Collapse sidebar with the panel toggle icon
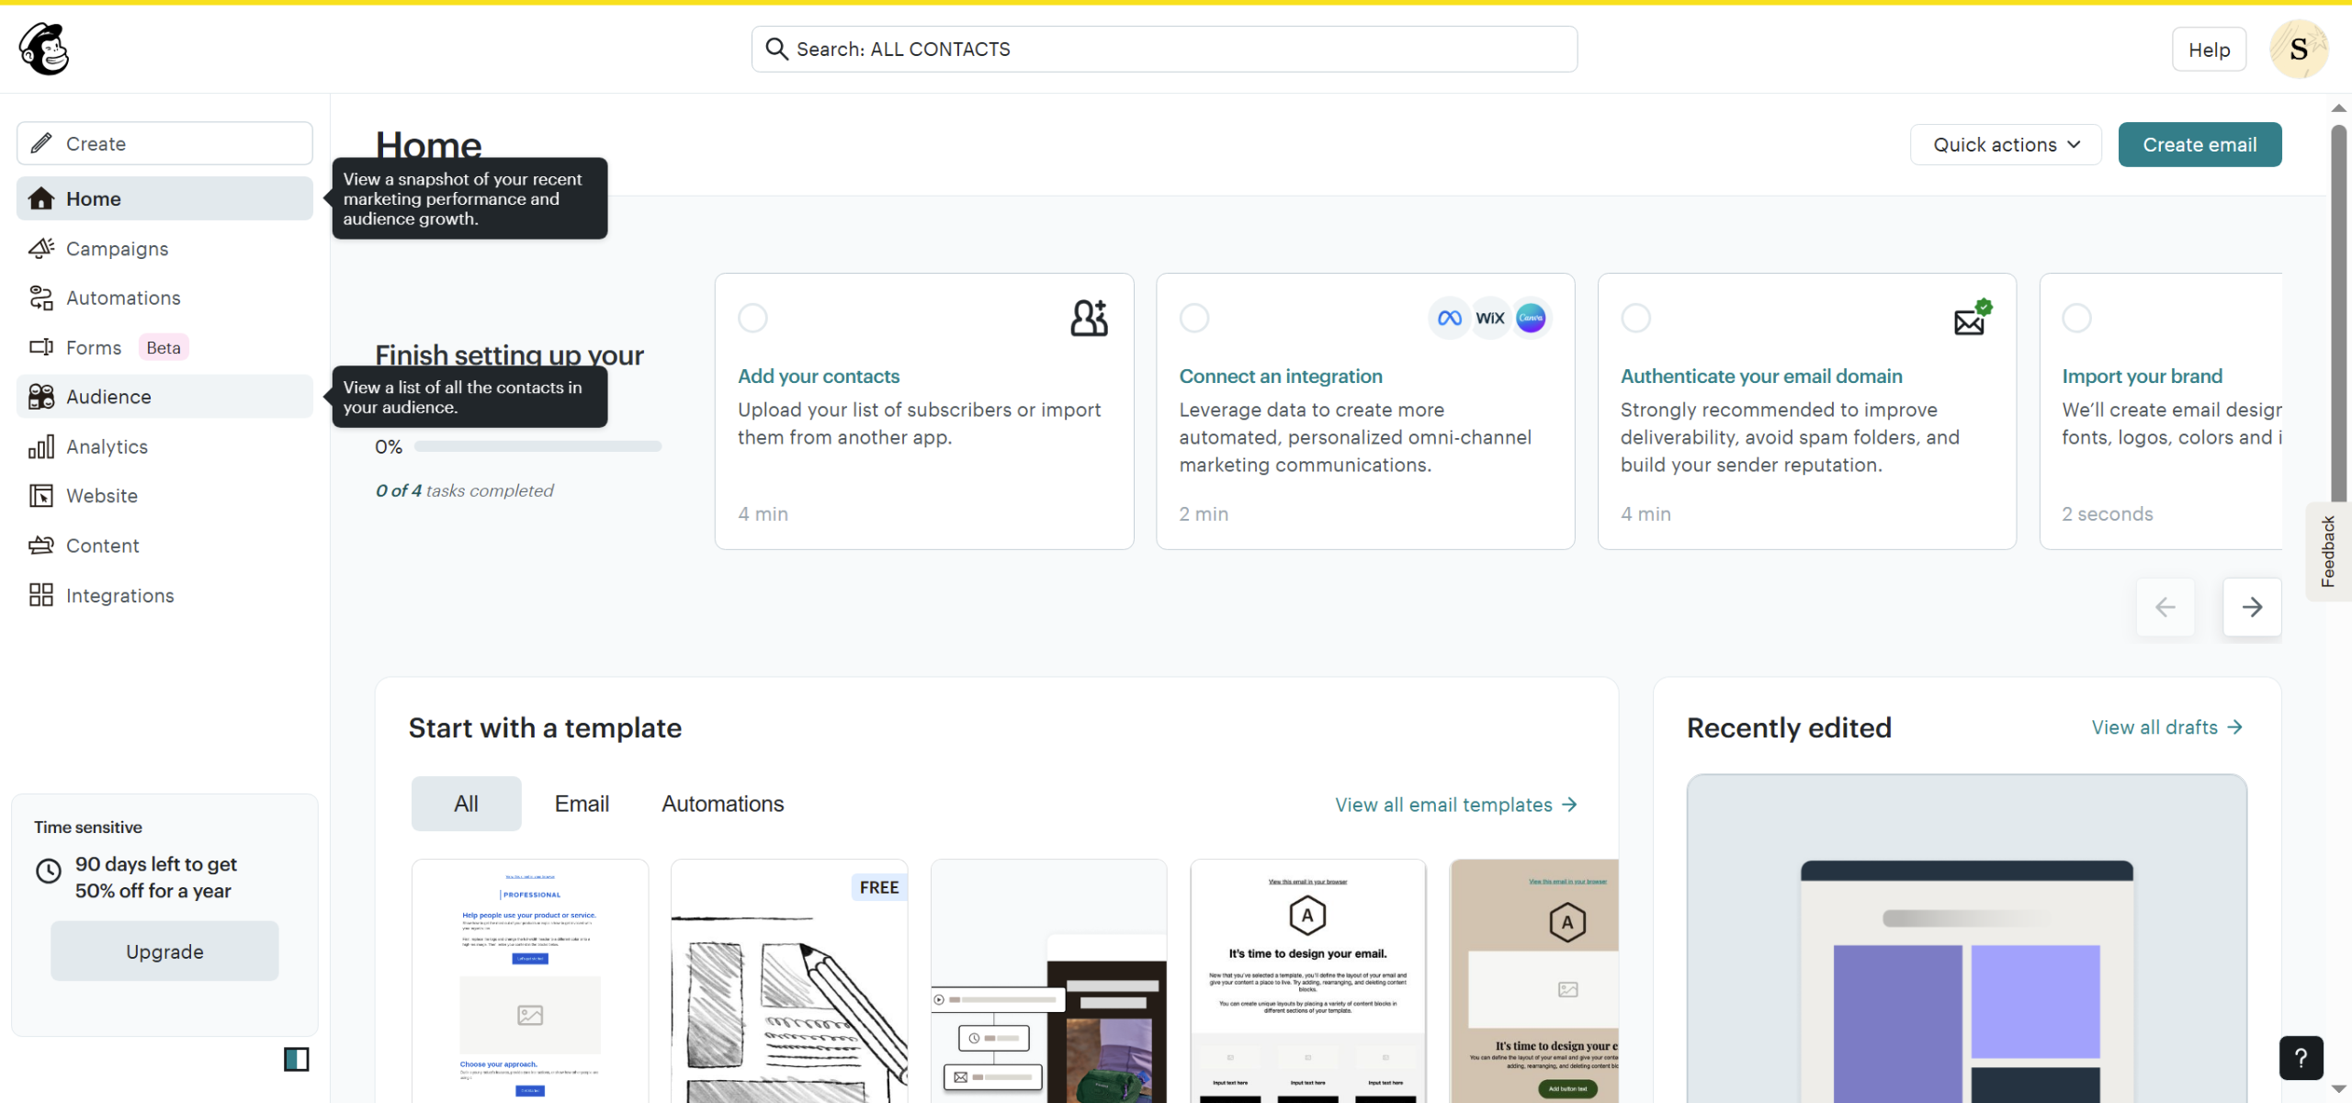 tap(296, 1059)
